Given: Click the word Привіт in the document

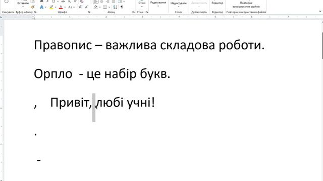Looking at the screenshot, I should click(x=70, y=103).
